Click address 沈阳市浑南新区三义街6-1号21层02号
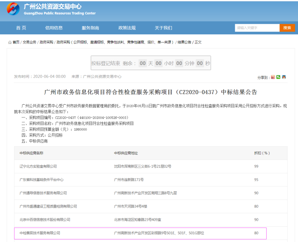 pos(142,166)
